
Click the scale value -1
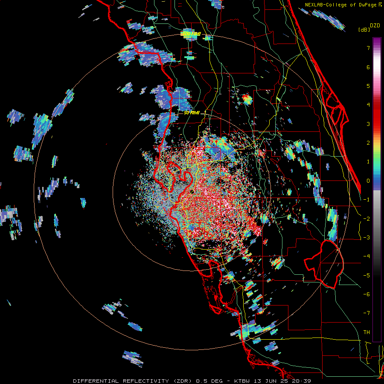pos(367,200)
